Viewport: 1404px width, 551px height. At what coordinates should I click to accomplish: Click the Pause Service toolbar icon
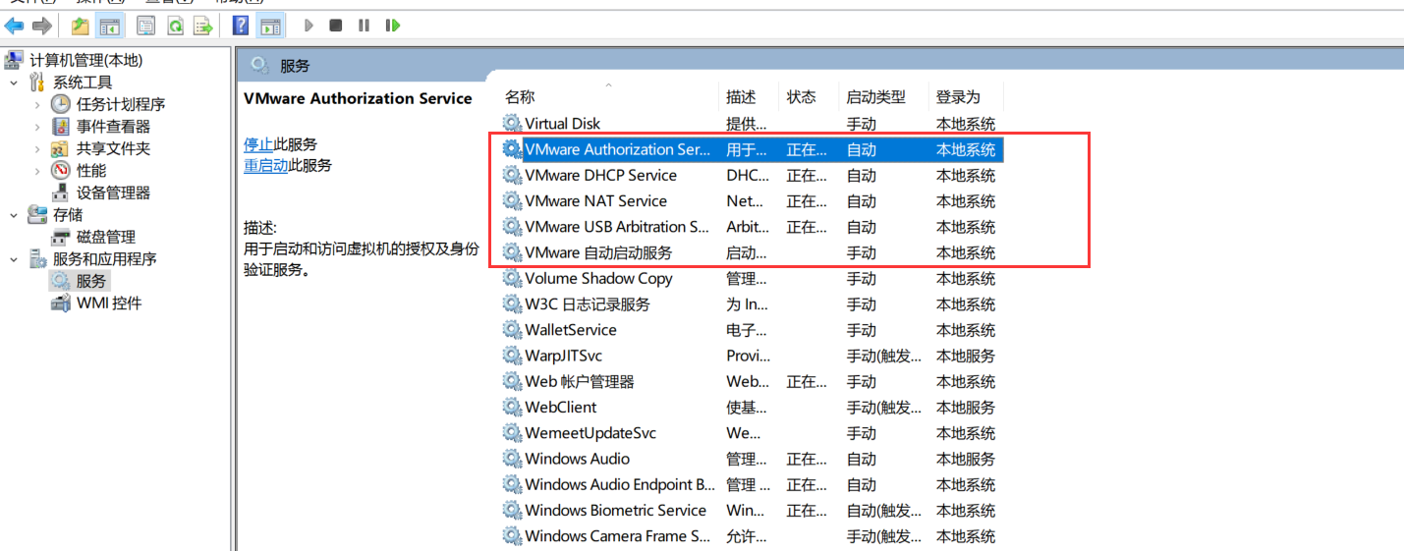365,26
